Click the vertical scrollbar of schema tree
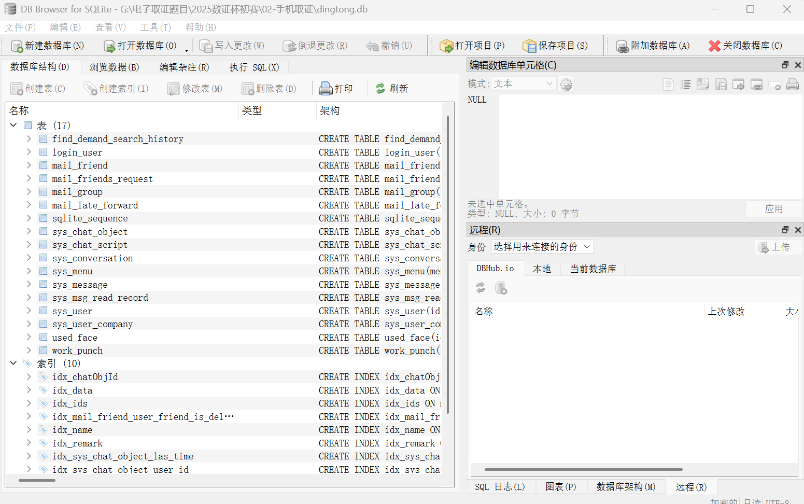The height and width of the screenshot is (504, 804). click(447, 264)
